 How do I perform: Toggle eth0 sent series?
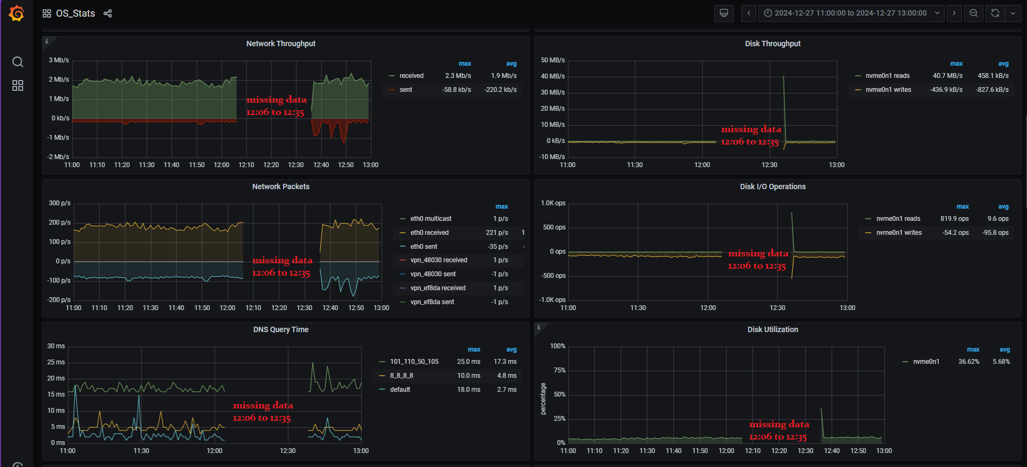[424, 247]
